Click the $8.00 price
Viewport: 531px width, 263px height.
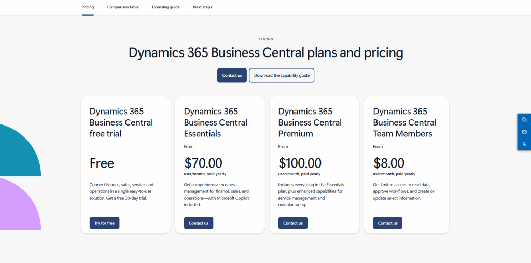pyautogui.click(x=389, y=163)
